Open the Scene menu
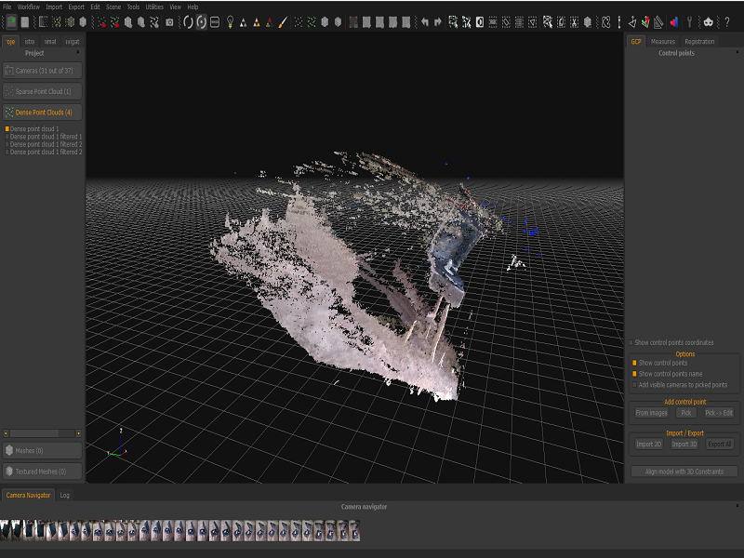The height and width of the screenshot is (558, 744). pyautogui.click(x=113, y=7)
